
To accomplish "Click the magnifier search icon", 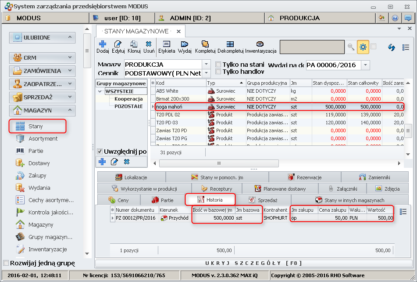I will click(351, 47).
